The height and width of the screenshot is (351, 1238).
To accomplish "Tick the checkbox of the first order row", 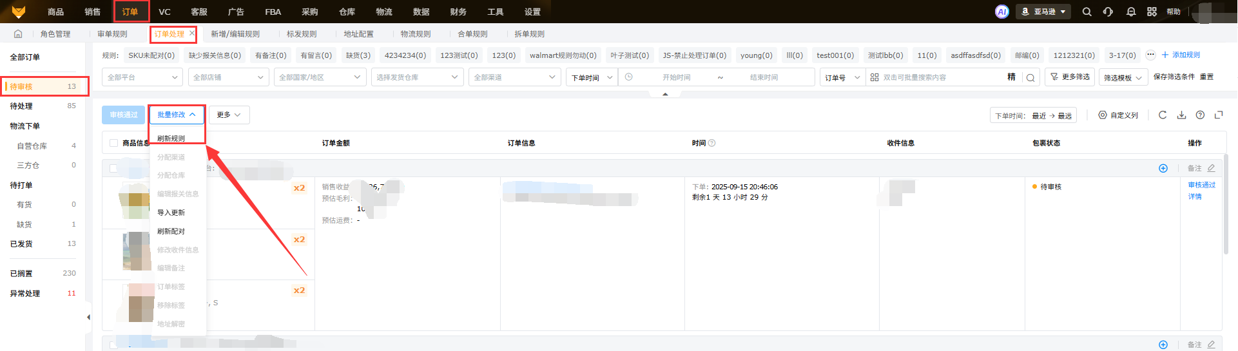I will [x=113, y=168].
